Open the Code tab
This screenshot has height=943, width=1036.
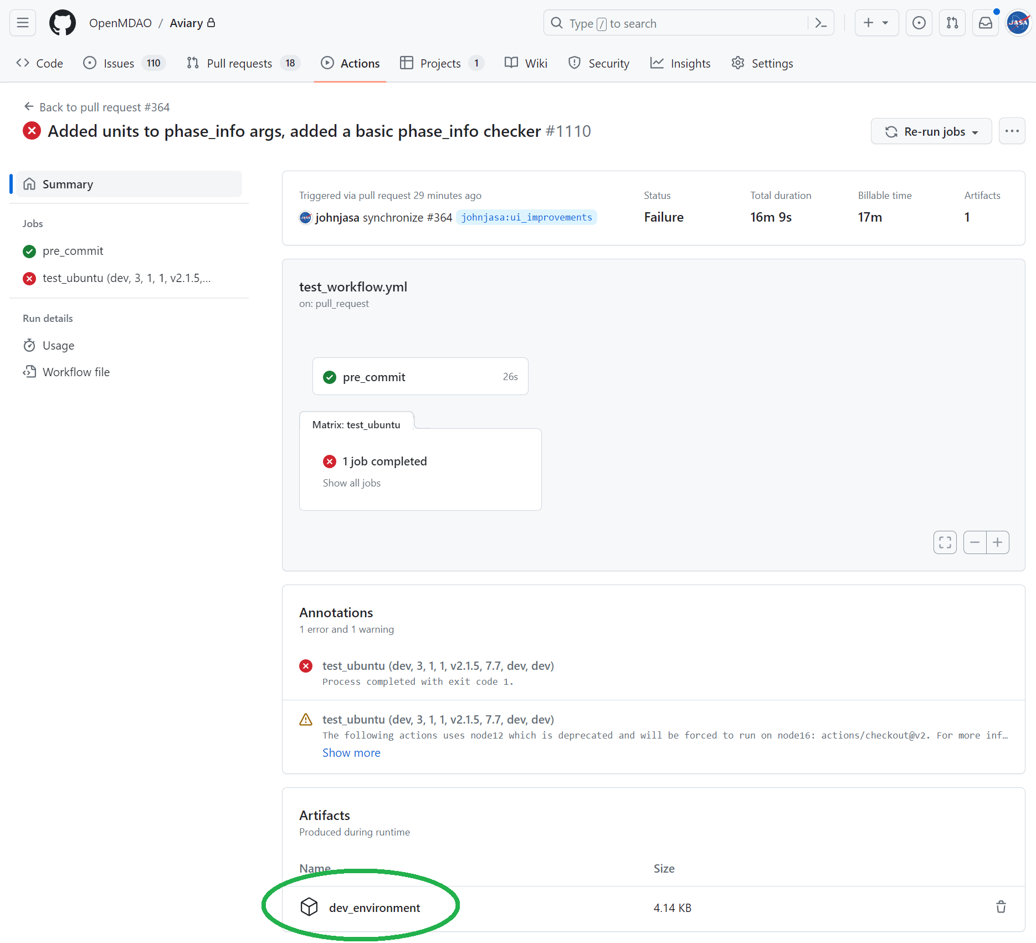tap(40, 63)
